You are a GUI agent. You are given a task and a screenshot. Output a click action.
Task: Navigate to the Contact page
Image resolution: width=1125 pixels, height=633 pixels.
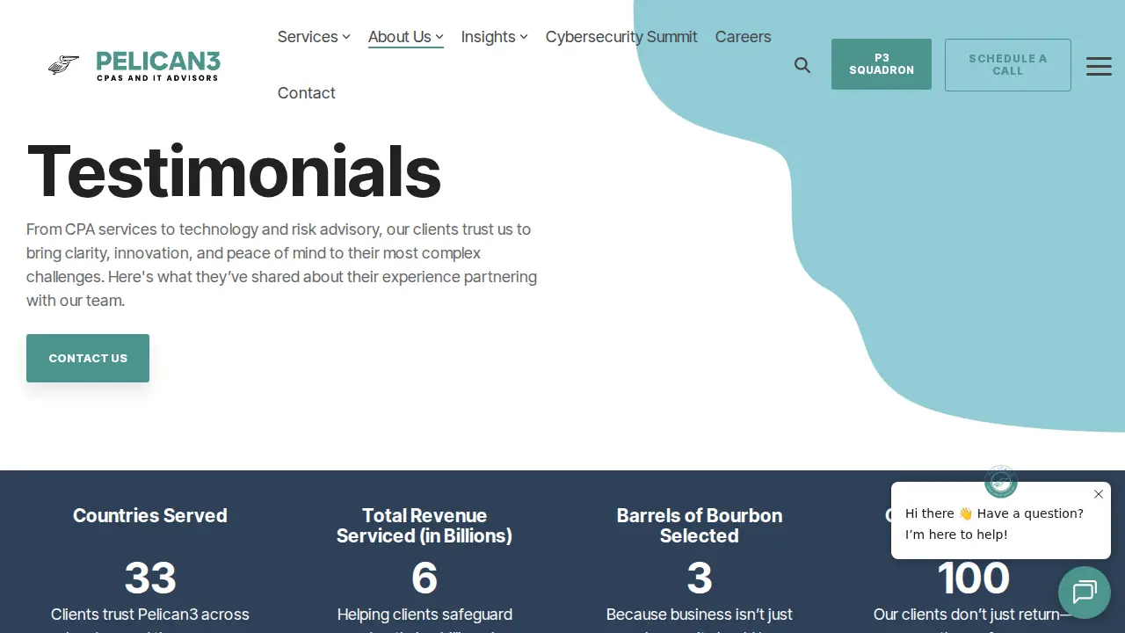[306, 93]
